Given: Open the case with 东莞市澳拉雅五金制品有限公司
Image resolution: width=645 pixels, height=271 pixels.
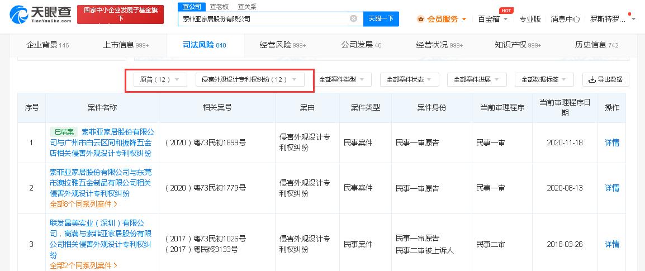Looking at the screenshot, I should [101, 183].
